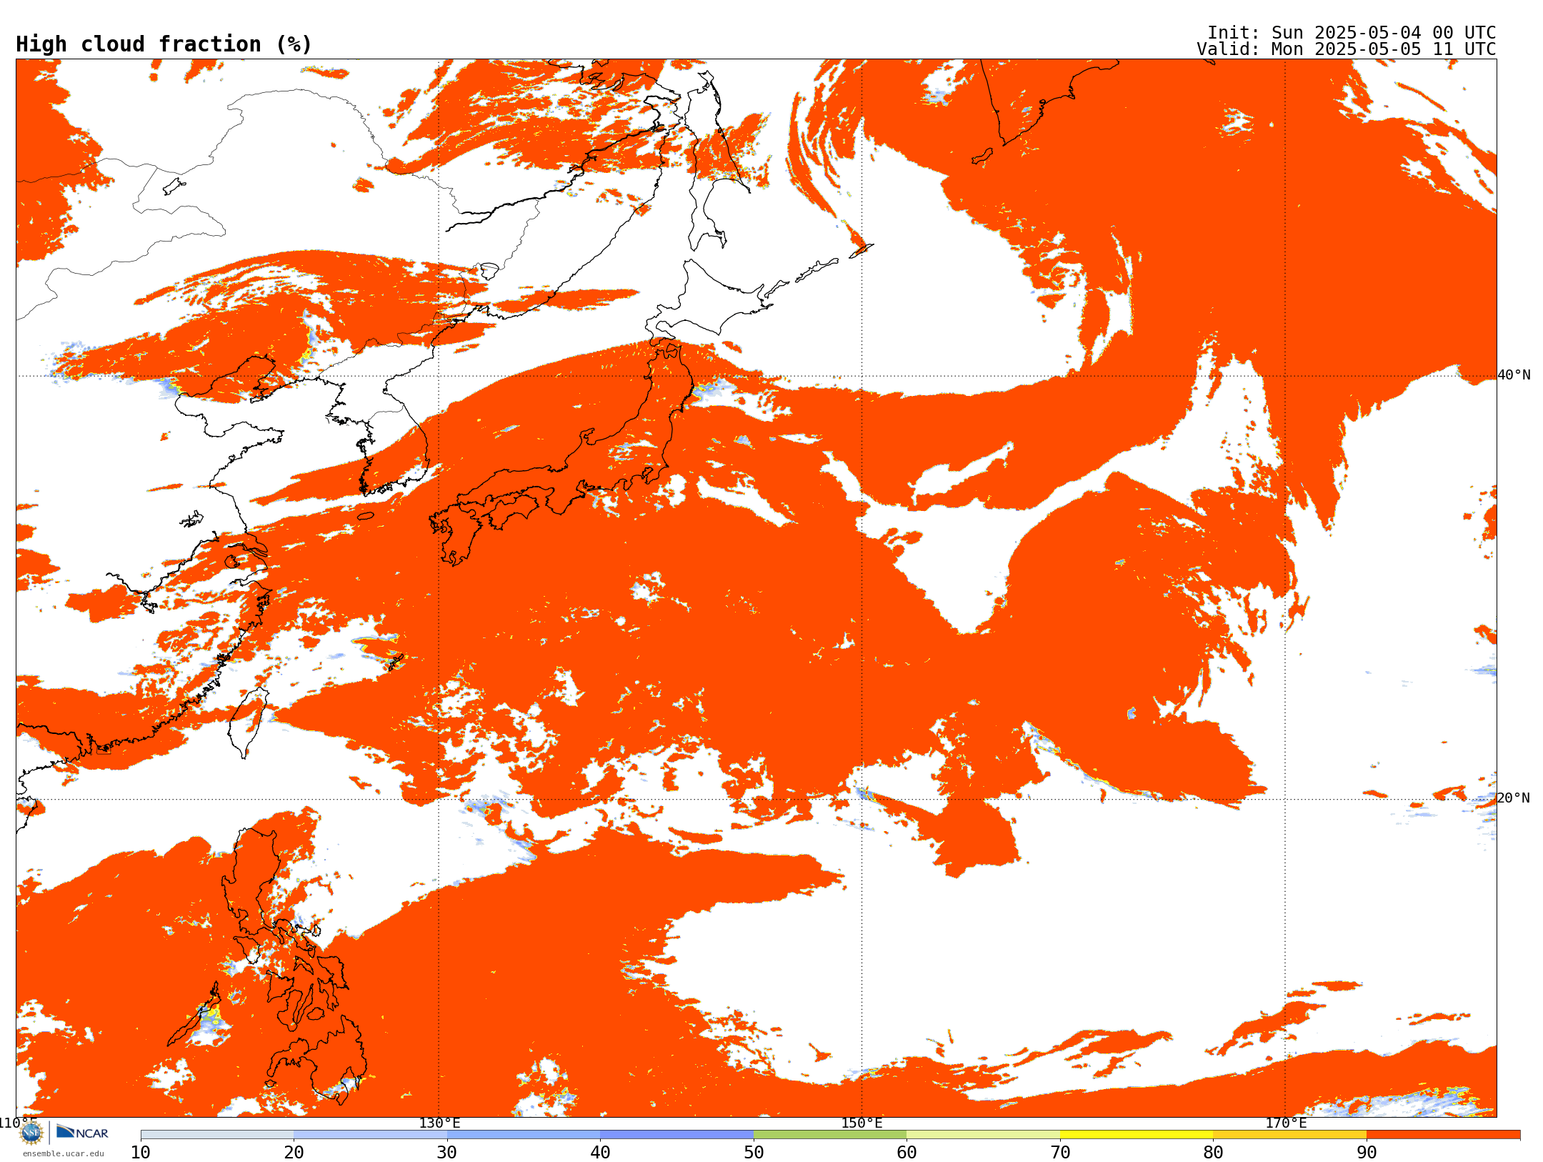This screenshot has height=1162, width=1543.
Task: Click the pale gray 10–20 colorbar segment
Action: coord(217,1135)
